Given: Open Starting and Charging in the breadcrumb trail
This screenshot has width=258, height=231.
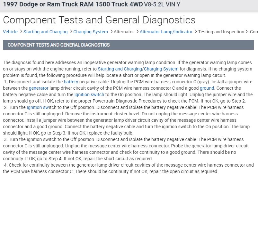Looking at the screenshot, I should tap(45, 32).
